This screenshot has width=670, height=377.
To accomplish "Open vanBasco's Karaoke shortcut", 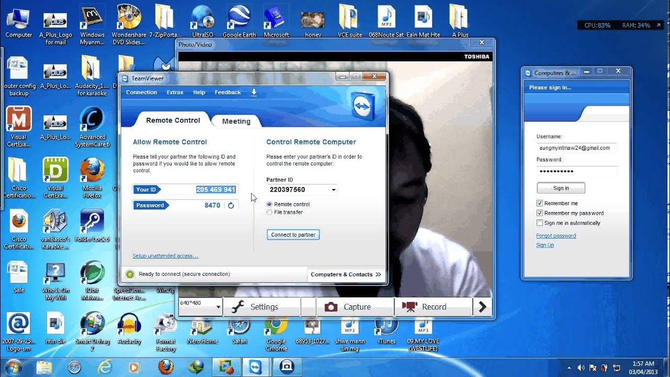I will 55,229.
